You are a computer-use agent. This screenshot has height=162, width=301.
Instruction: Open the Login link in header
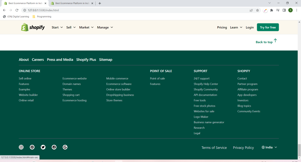click(250, 28)
